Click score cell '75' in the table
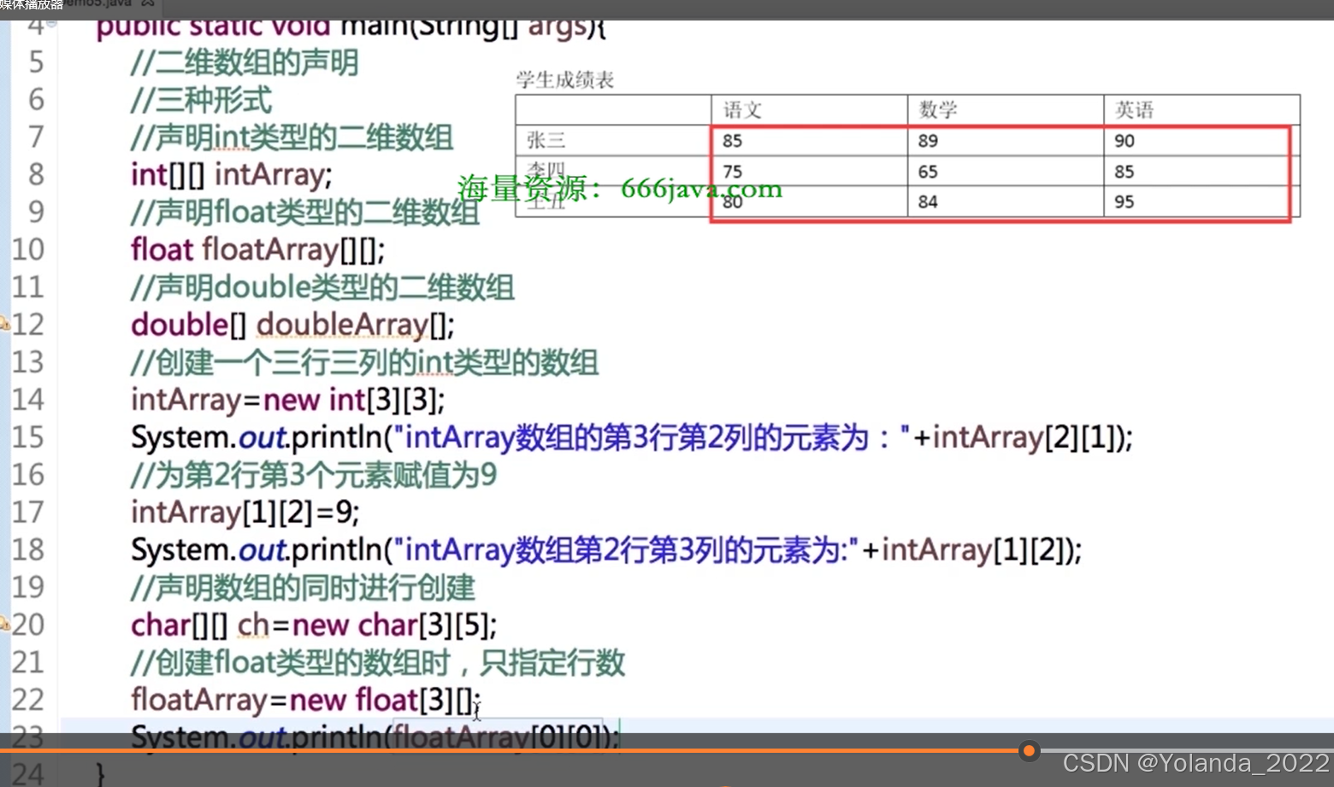1334x787 pixels. coord(733,172)
